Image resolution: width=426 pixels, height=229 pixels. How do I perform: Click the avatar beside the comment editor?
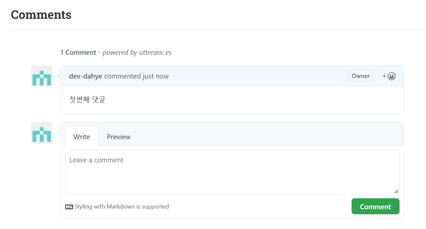point(42,133)
